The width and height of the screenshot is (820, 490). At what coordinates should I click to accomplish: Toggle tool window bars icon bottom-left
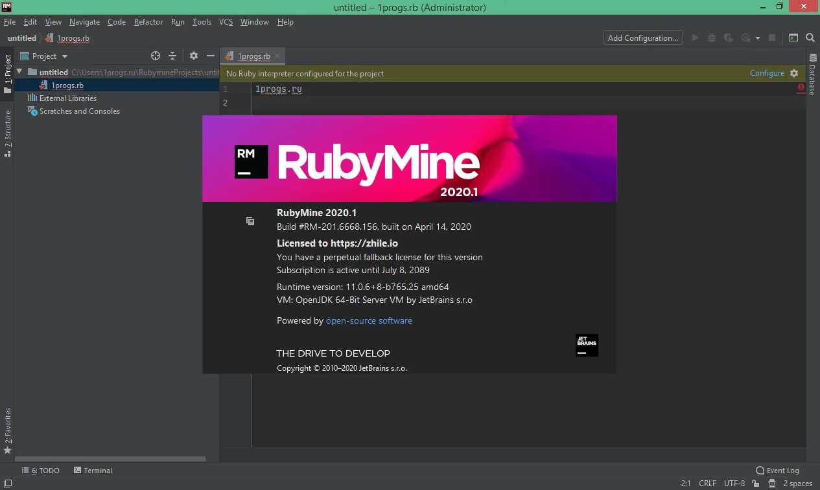[x=7, y=483]
